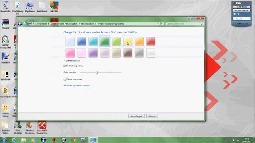
Task: Expand the Show color mixer section
Action: point(65,79)
